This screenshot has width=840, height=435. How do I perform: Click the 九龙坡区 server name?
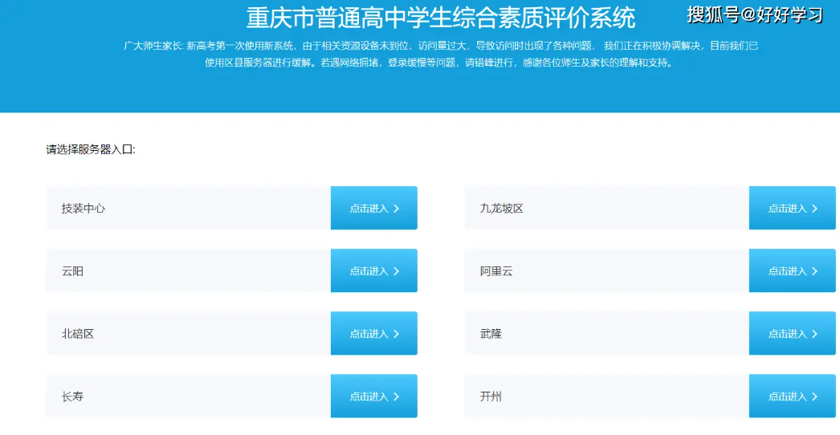point(501,209)
